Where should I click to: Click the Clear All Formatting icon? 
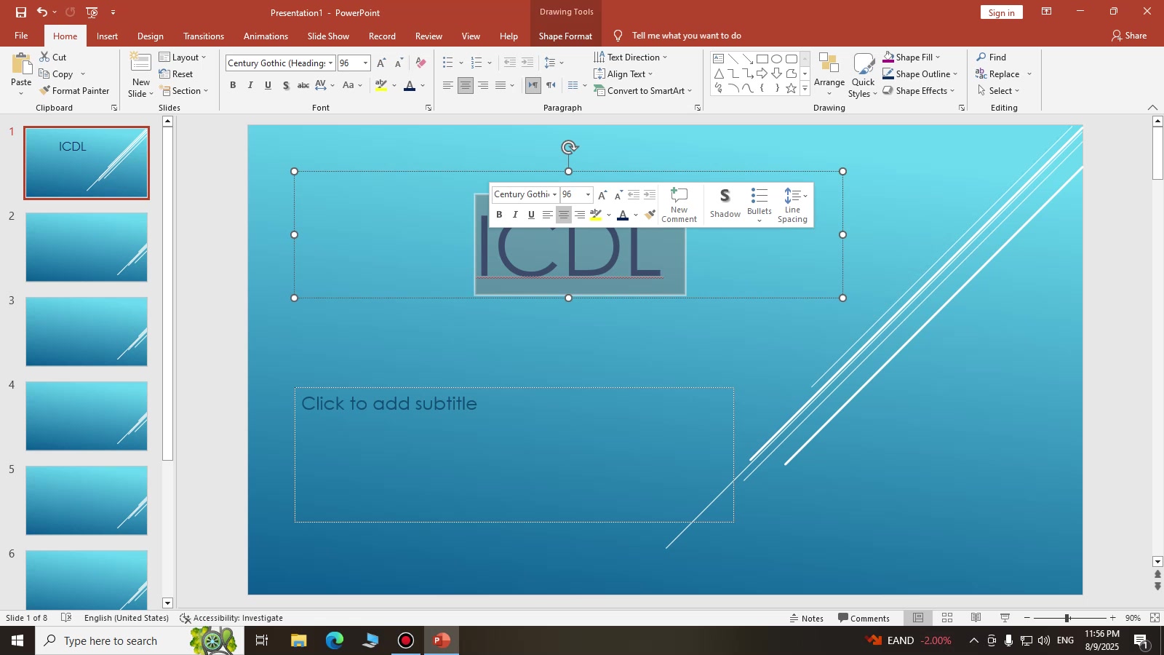click(420, 63)
